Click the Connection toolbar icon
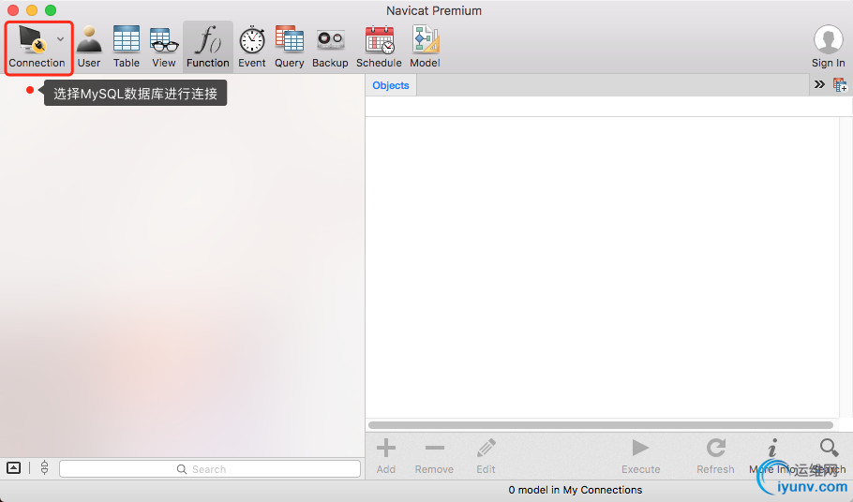The width and height of the screenshot is (853, 502). pos(32,39)
